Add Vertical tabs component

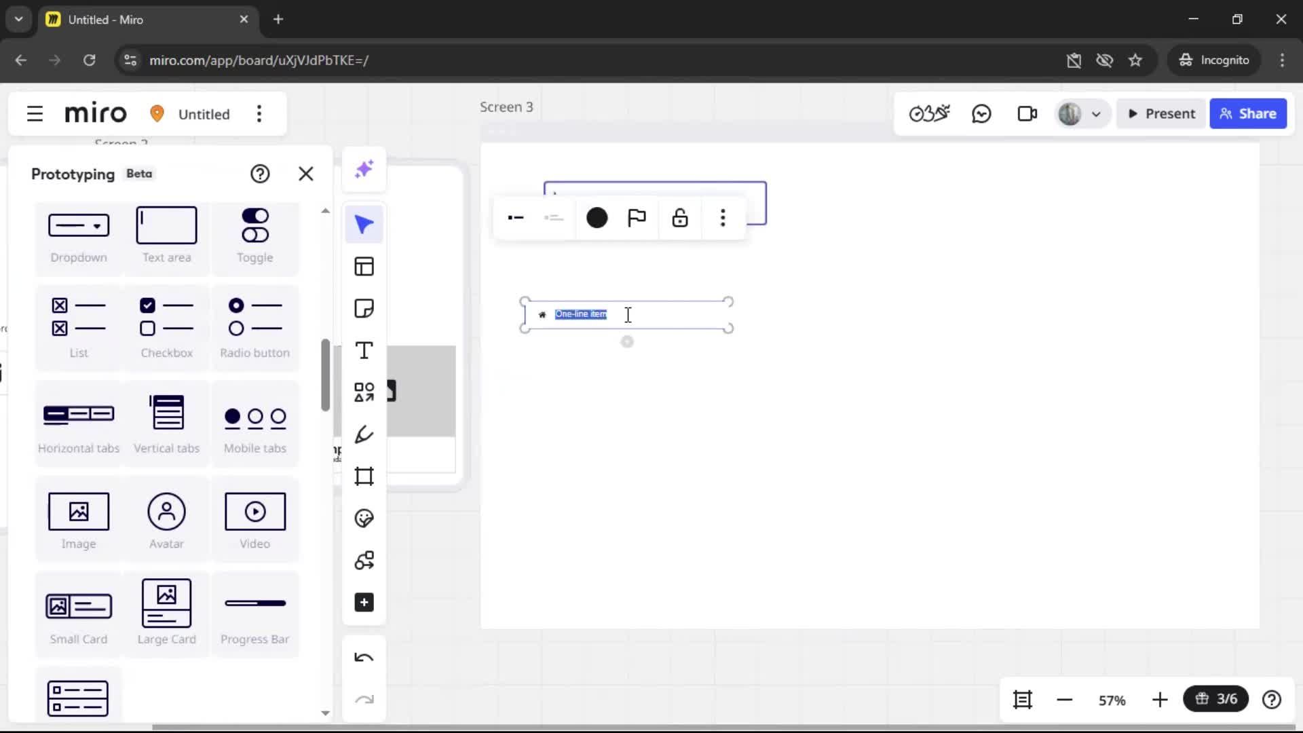[167, 424]
